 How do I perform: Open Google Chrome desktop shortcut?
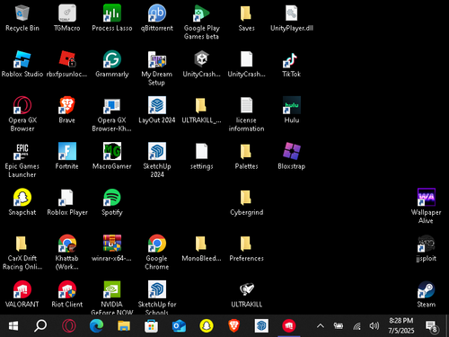tap(157, 244)
